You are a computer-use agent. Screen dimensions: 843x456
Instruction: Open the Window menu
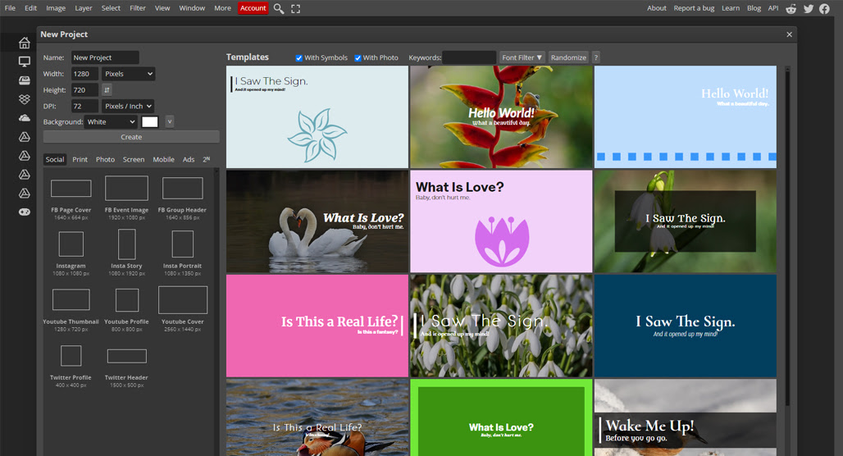(192, 8)
